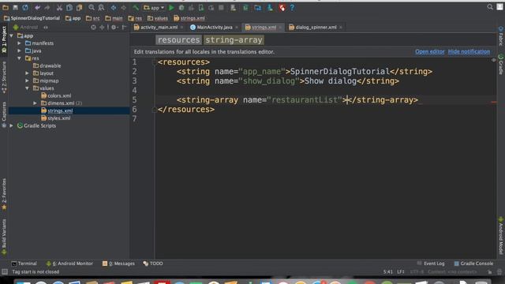Screen dimensions: 505x284
Task: Click the main breadcrumb
Action: (114, 18)
